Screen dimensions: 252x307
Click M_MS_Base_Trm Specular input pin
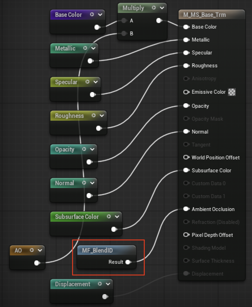pyautogui.click(x=186, y=53)
